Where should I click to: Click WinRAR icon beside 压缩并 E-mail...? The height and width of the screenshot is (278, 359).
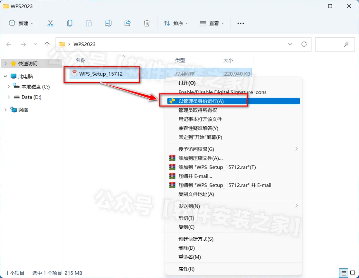click(172, 176)
